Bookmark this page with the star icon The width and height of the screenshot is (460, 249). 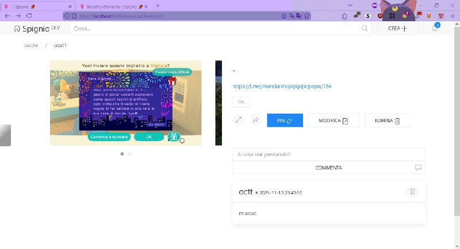click(x=307, y=16)
